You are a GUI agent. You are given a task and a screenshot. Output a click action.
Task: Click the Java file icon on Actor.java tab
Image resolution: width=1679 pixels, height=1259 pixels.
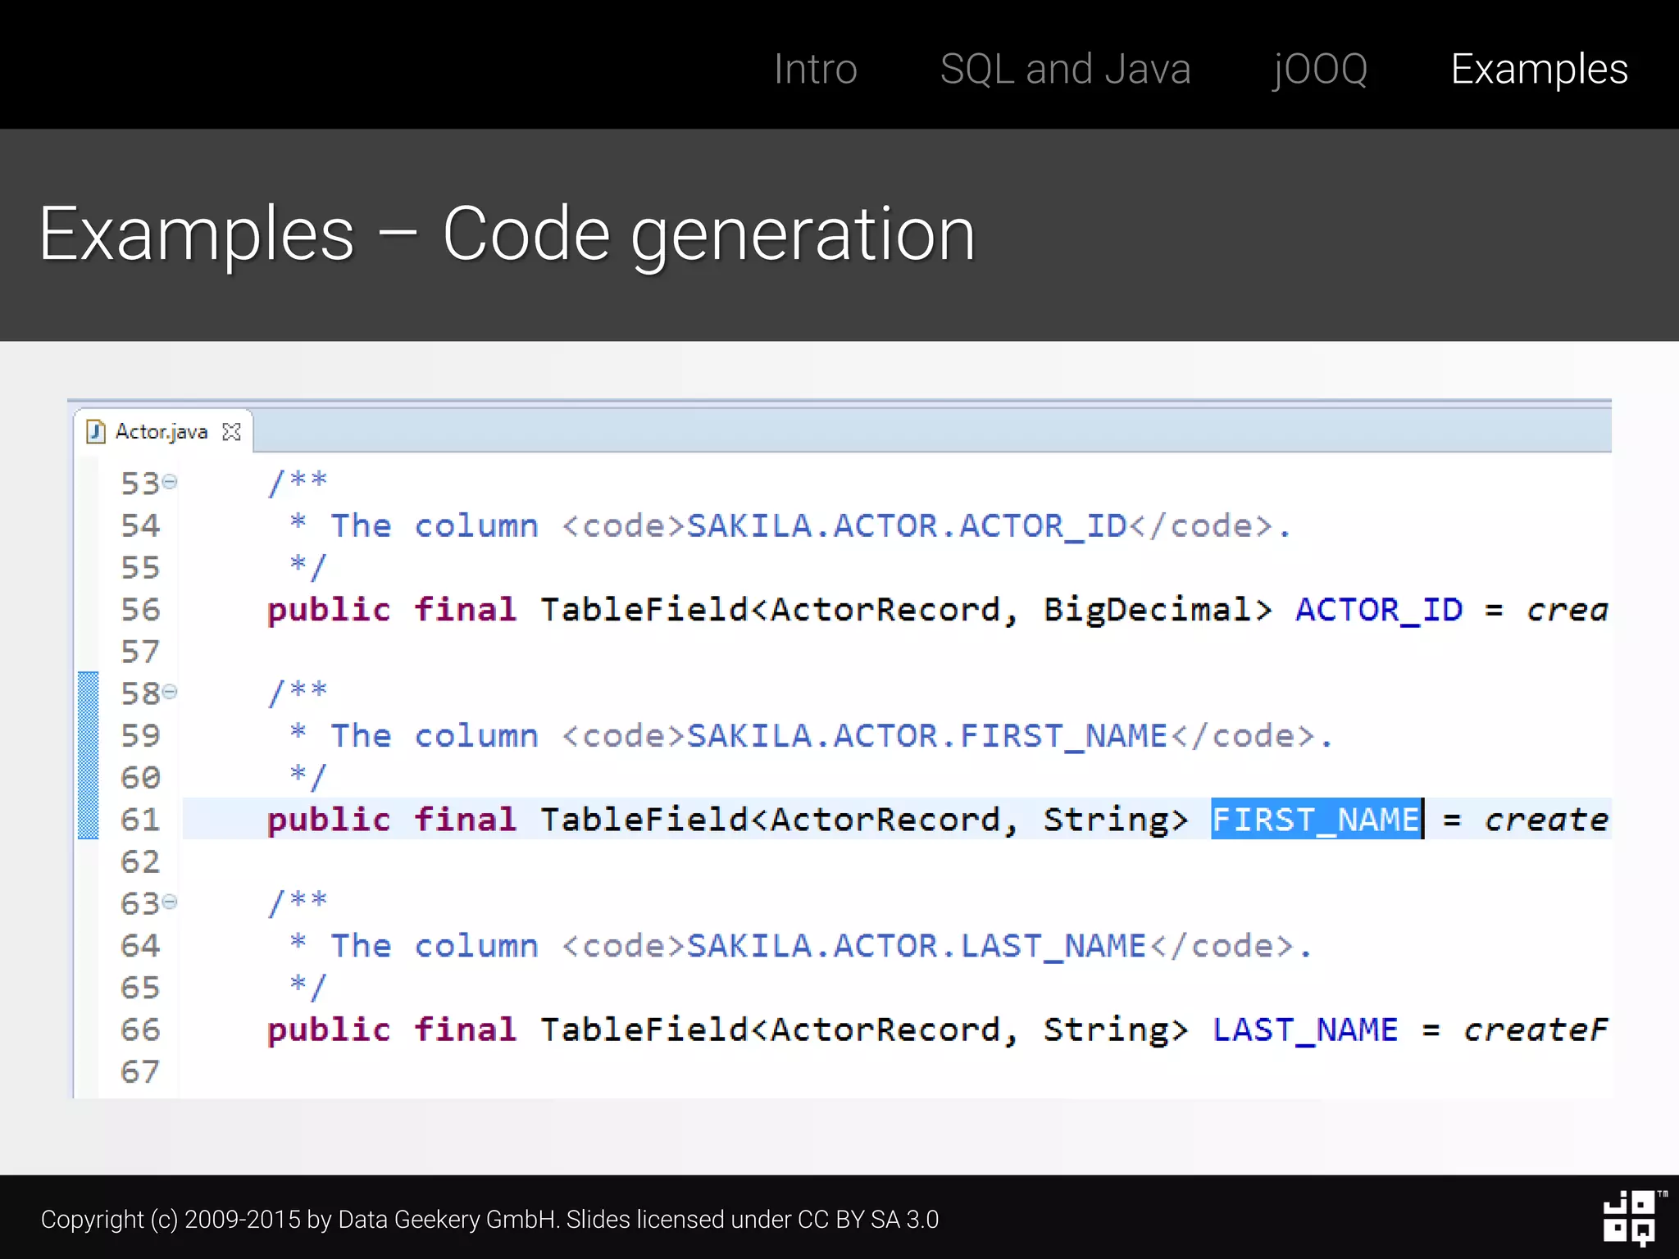(96, 431)
